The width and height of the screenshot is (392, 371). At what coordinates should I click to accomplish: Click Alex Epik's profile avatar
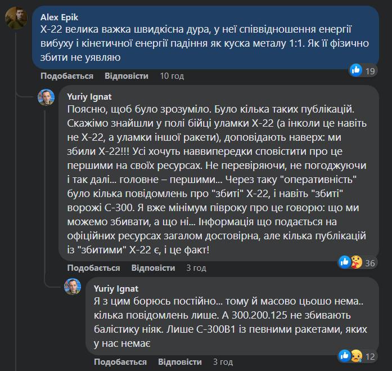[15, 19]
